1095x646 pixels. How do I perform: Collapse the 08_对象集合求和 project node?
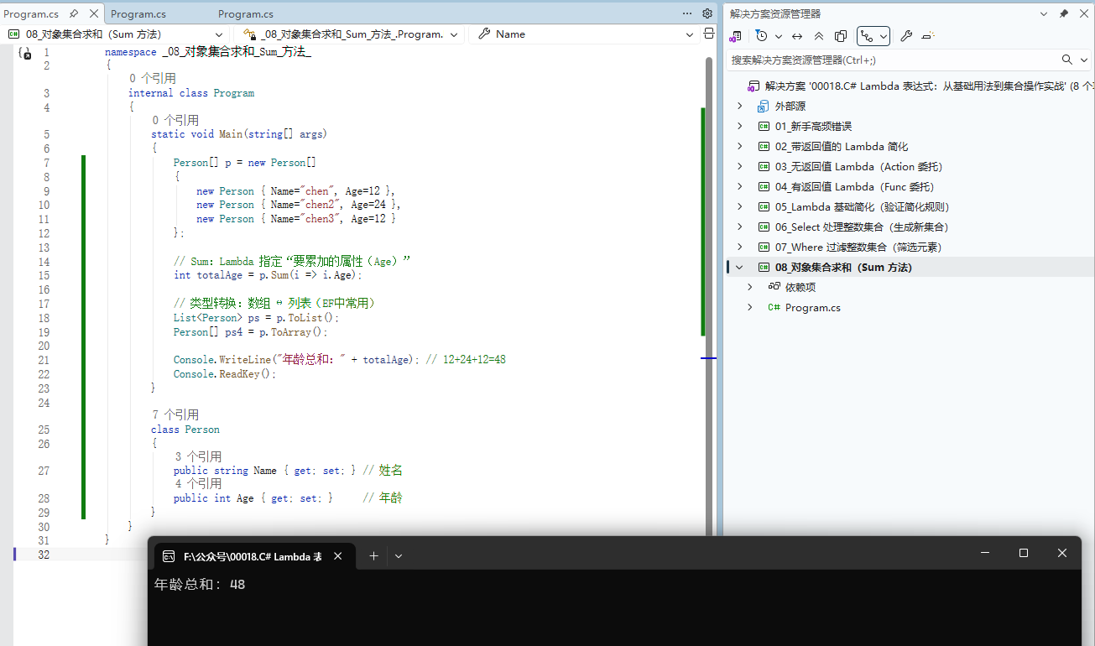(x=739, y=267)
